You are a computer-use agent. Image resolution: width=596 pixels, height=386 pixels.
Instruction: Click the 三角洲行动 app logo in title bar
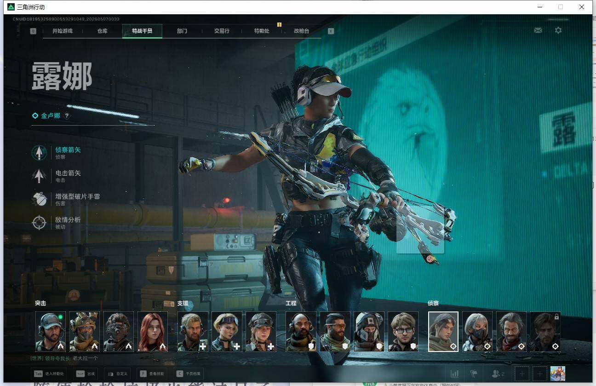[x=11, y=7]
